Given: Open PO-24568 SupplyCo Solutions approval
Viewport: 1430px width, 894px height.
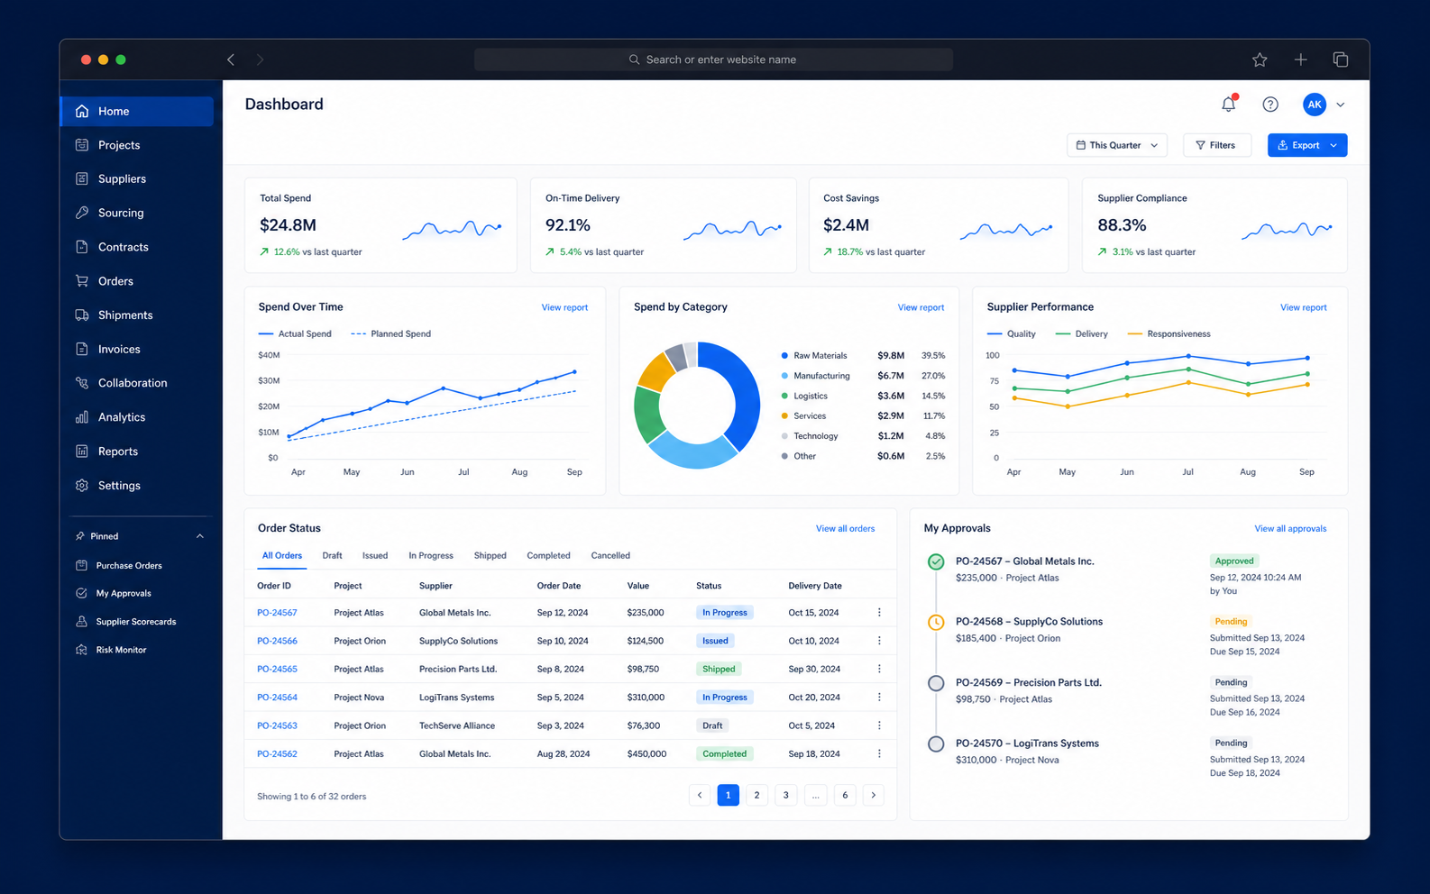Looking at the screenshot, I should click(x=1029, y=622).
